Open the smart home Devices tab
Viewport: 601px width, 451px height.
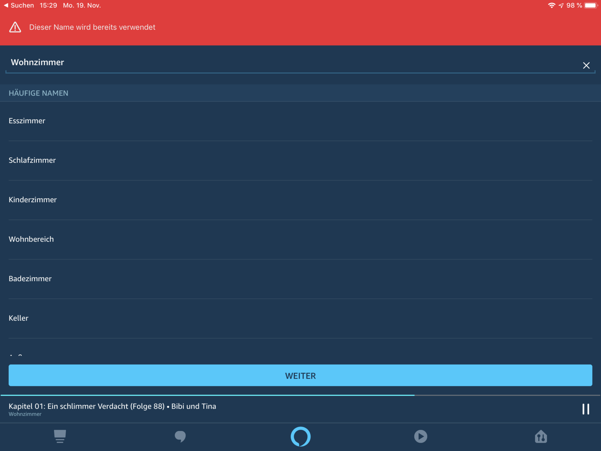coord(541,436)
